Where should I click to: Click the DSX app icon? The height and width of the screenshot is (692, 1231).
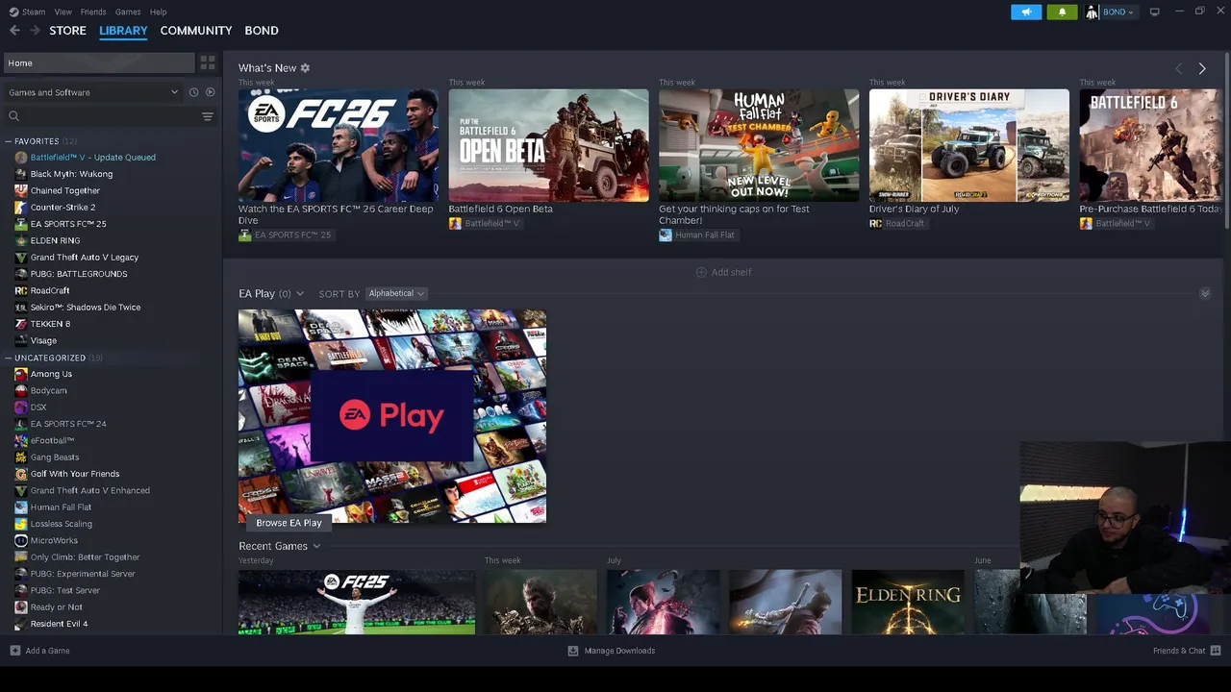tap(21, 408)
